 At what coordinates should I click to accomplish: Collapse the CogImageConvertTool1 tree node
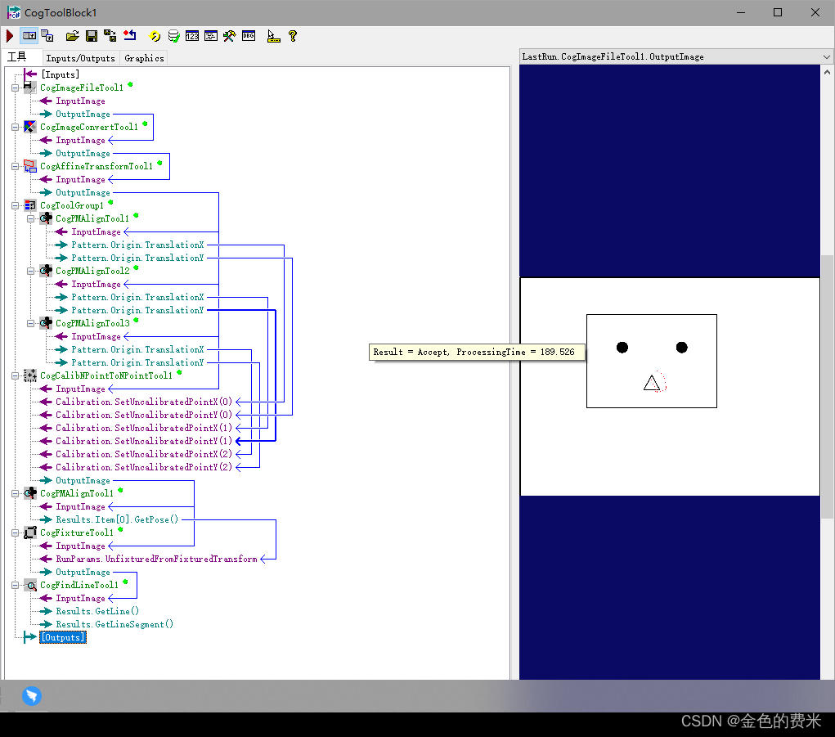16,128
